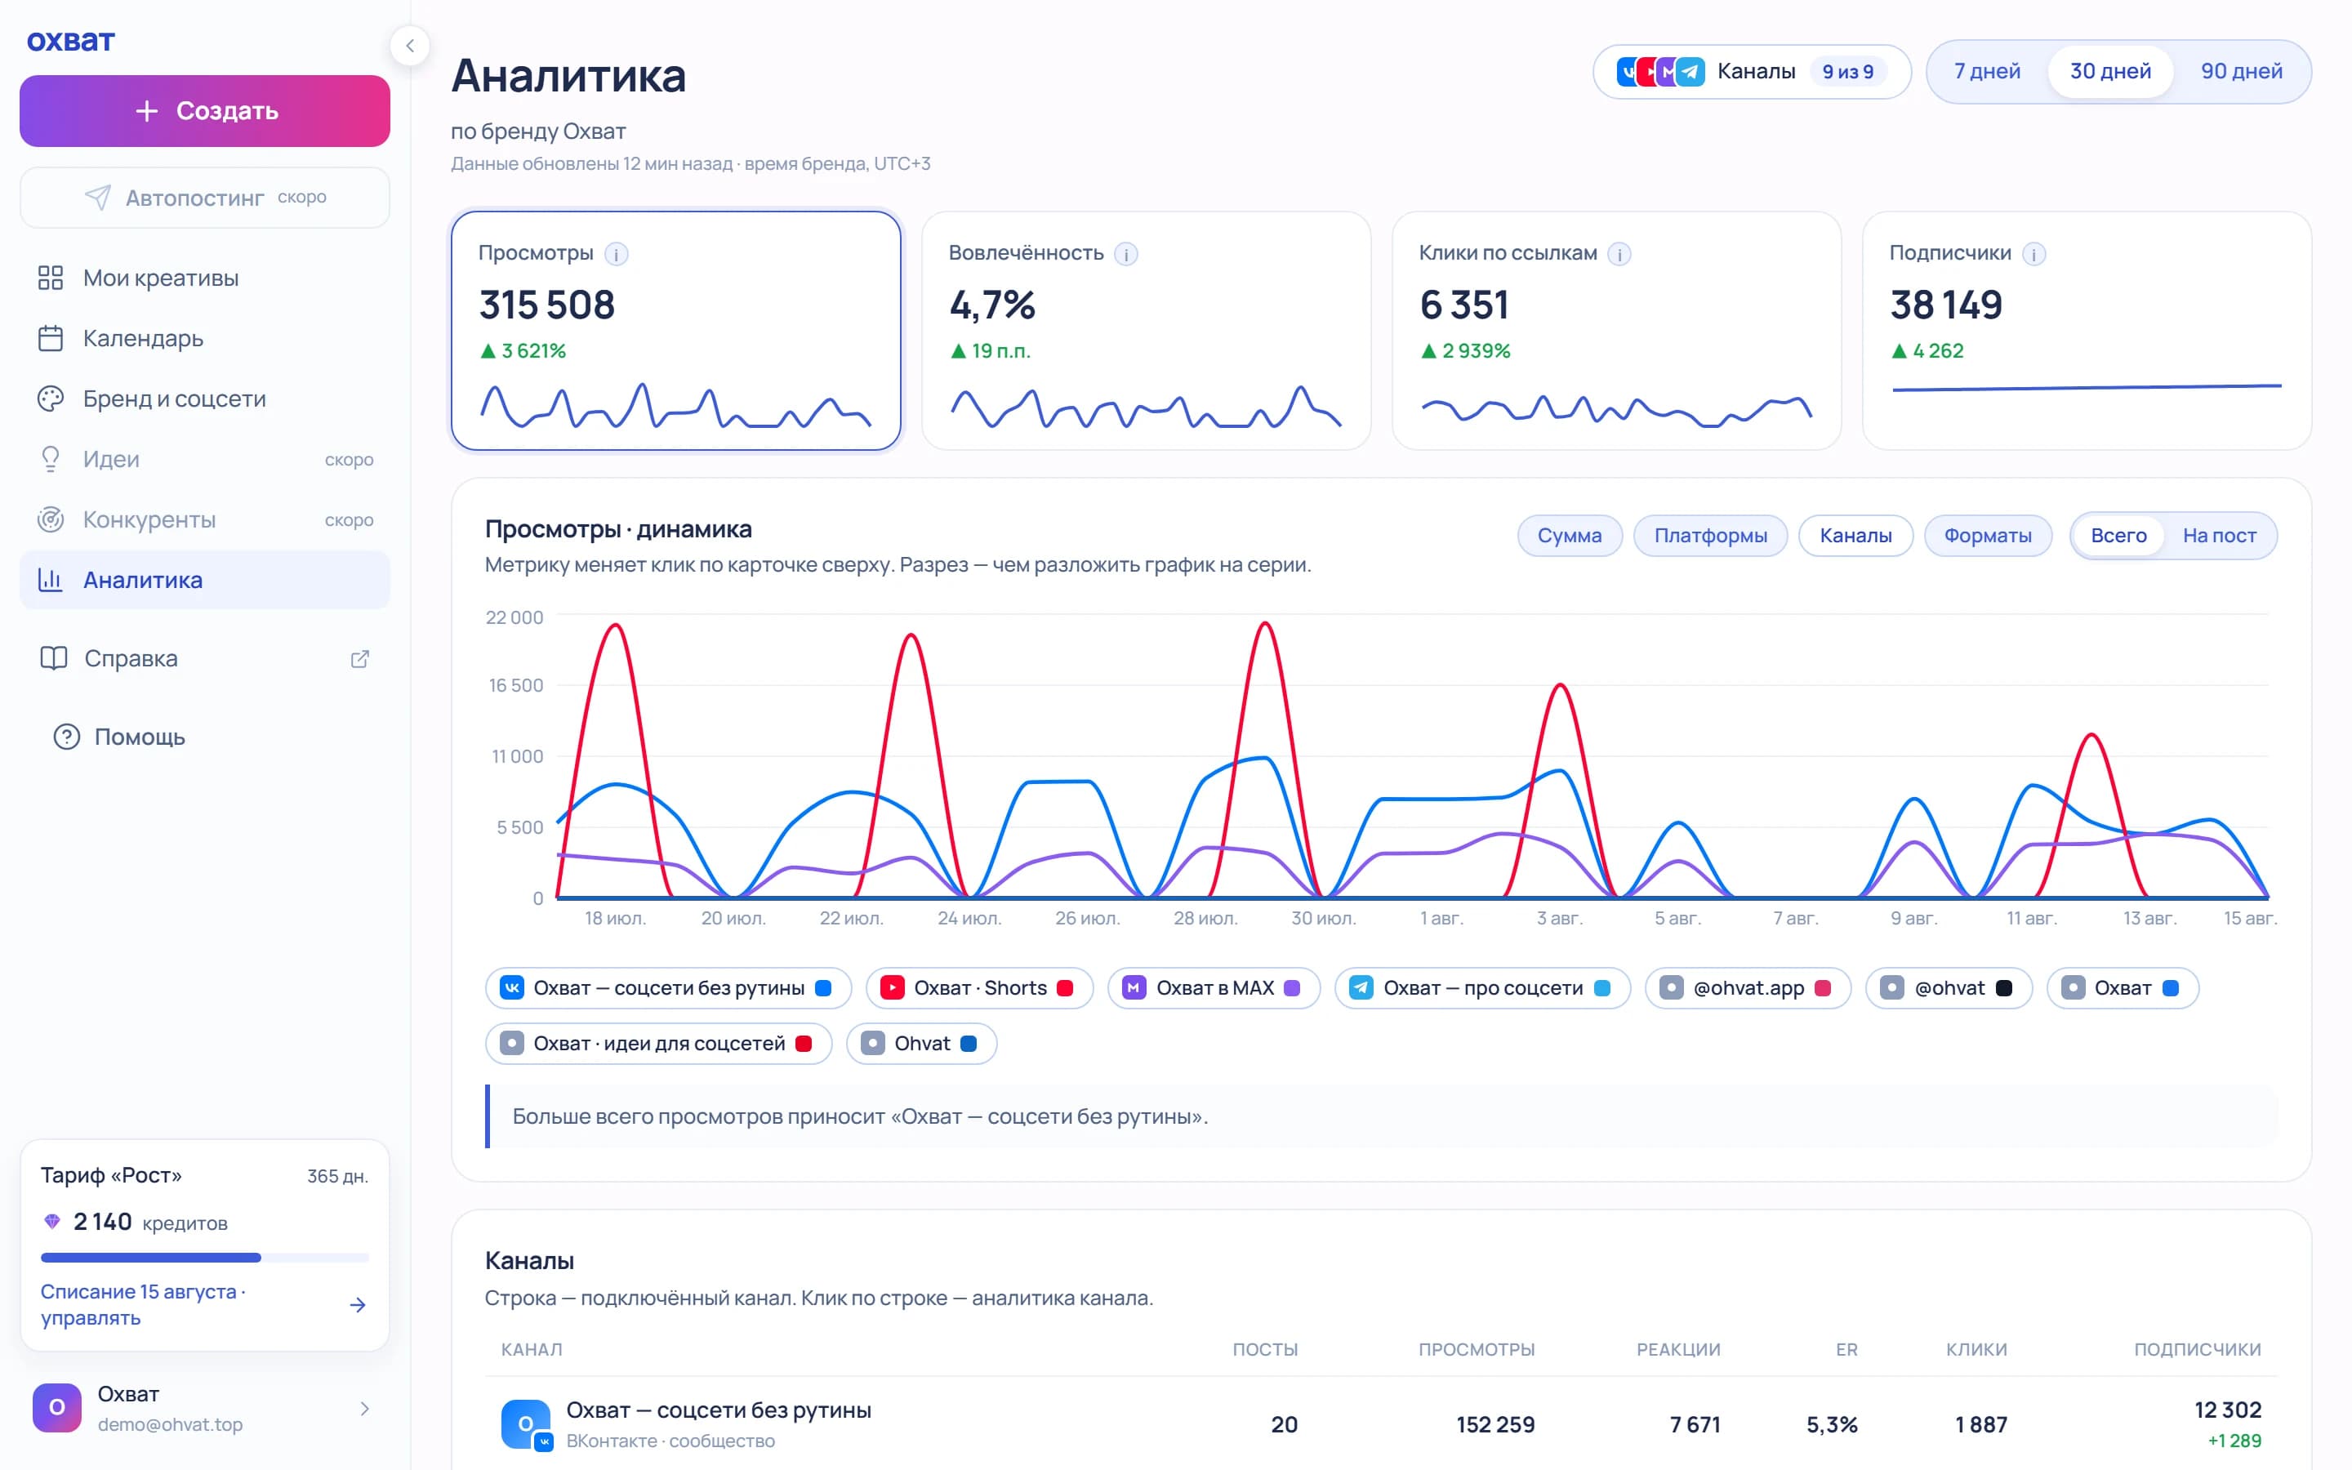Viewport: 2352px width, 1470px height.
Task: Select the Подписчики metric card
Action: tap(2087, 331)
